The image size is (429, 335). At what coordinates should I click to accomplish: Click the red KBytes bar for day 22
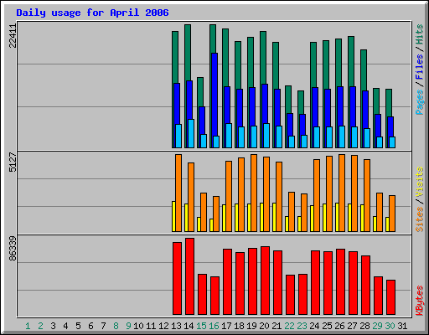click(x=290, y=295)
